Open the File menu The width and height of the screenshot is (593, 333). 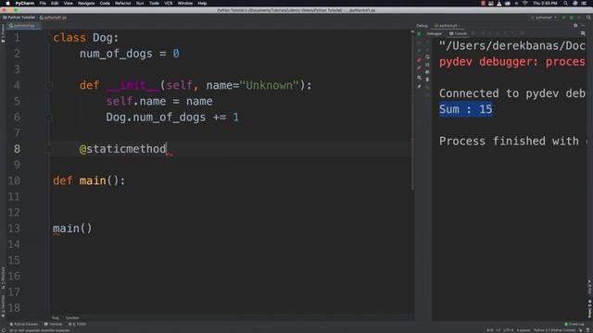(43, 3)
